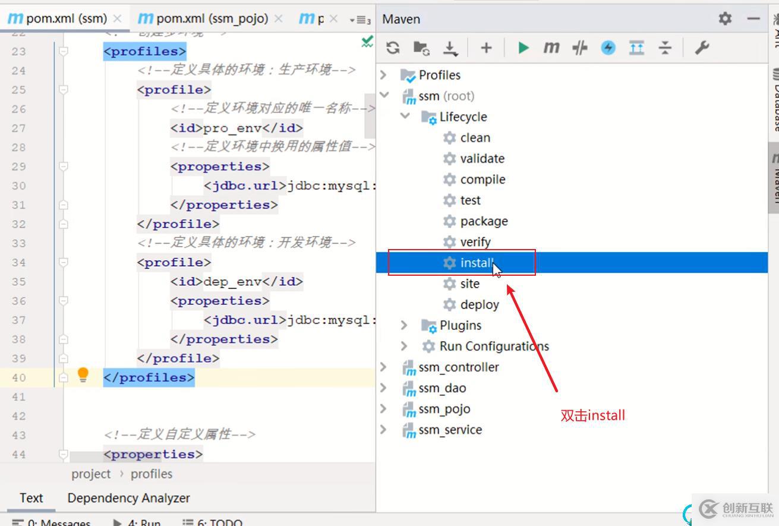Open the Run tool window

tap(137, 522)
